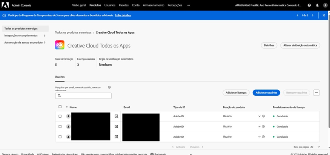330x155 pixels.
Task: Follow the Exibir detalhes link in banner
Action: [123, 15]
